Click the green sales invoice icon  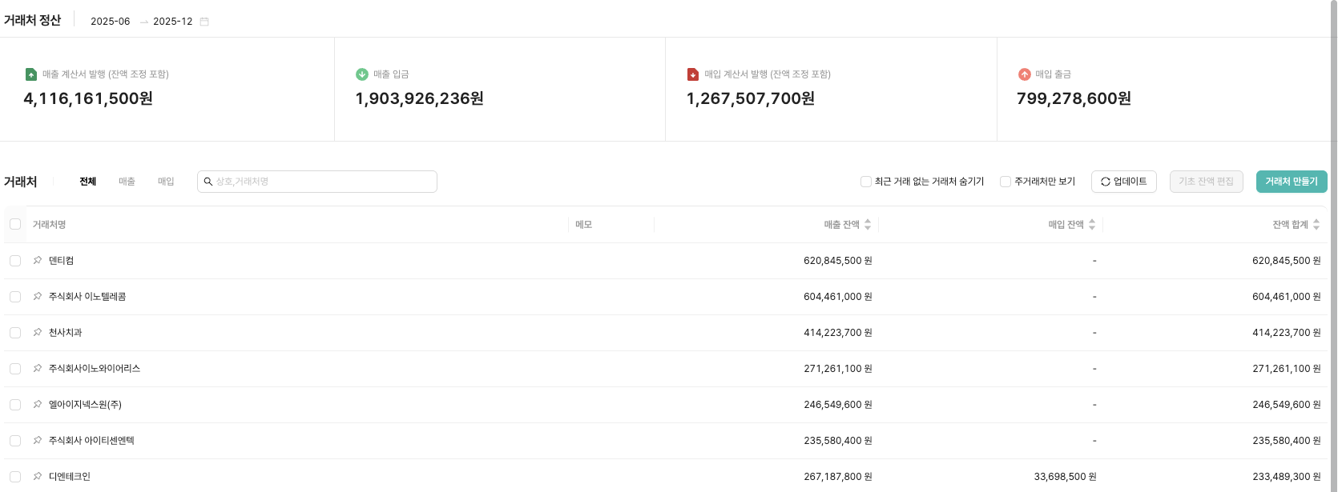31,74
